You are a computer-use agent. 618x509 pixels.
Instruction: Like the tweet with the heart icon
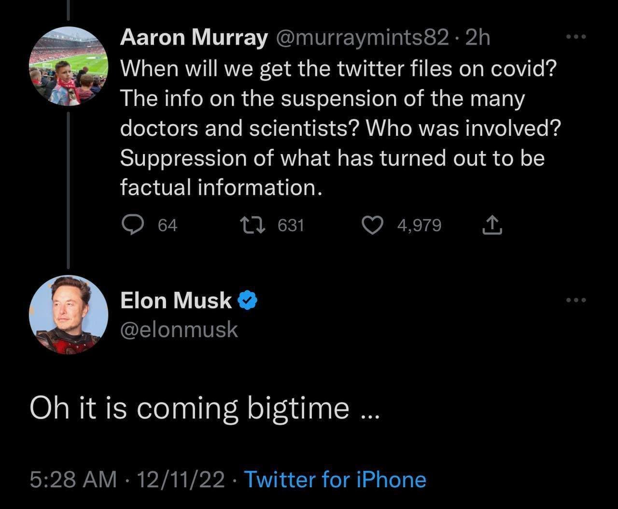pyautogui.click(x=372, y=225)
